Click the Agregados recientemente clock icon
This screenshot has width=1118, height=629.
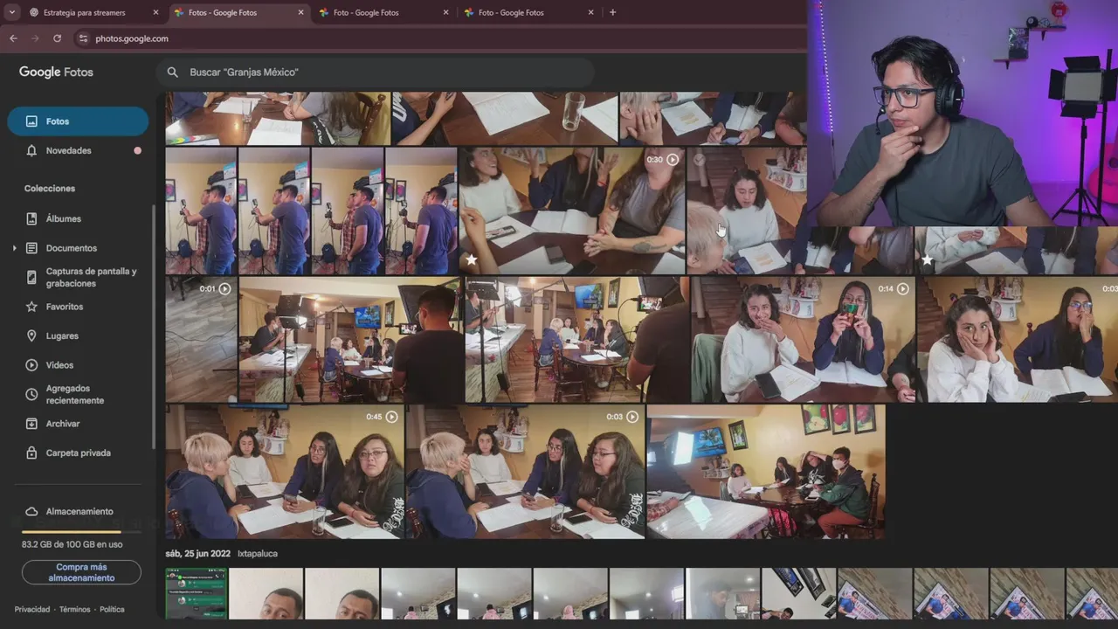coord(31,394)
